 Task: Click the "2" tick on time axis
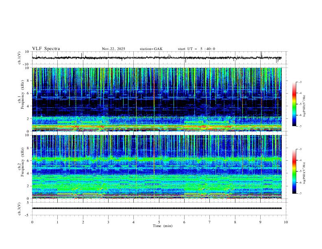pyautogui.click(x=83, y=222)
